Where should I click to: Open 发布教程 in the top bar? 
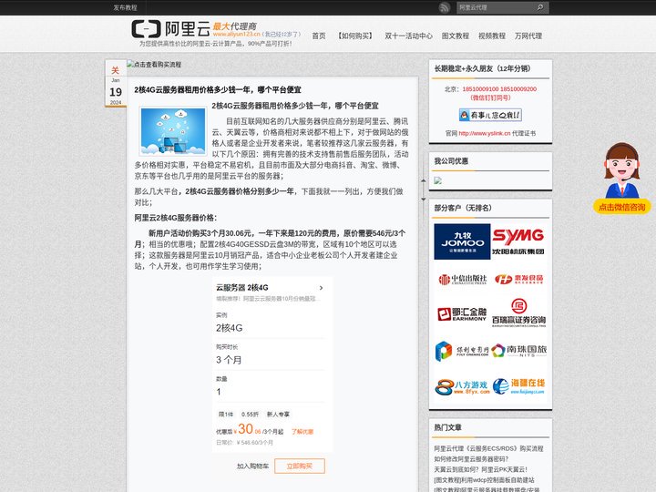click(x=125, y=7)
